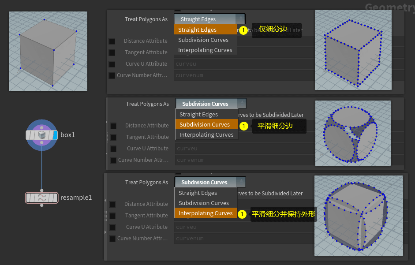Enable Distance Attribute checkbox in middle panel

113,126
